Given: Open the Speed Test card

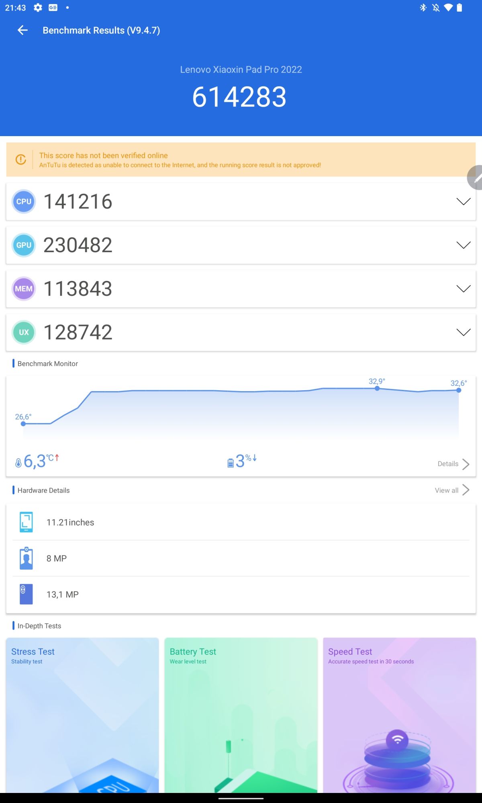Looking at the screenshot, I should click(400, 715).
